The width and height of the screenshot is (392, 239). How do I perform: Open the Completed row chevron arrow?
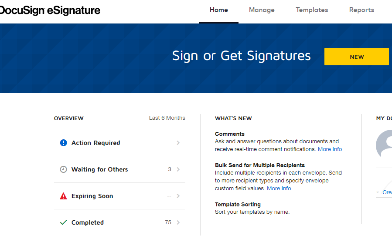click(178, 222)
